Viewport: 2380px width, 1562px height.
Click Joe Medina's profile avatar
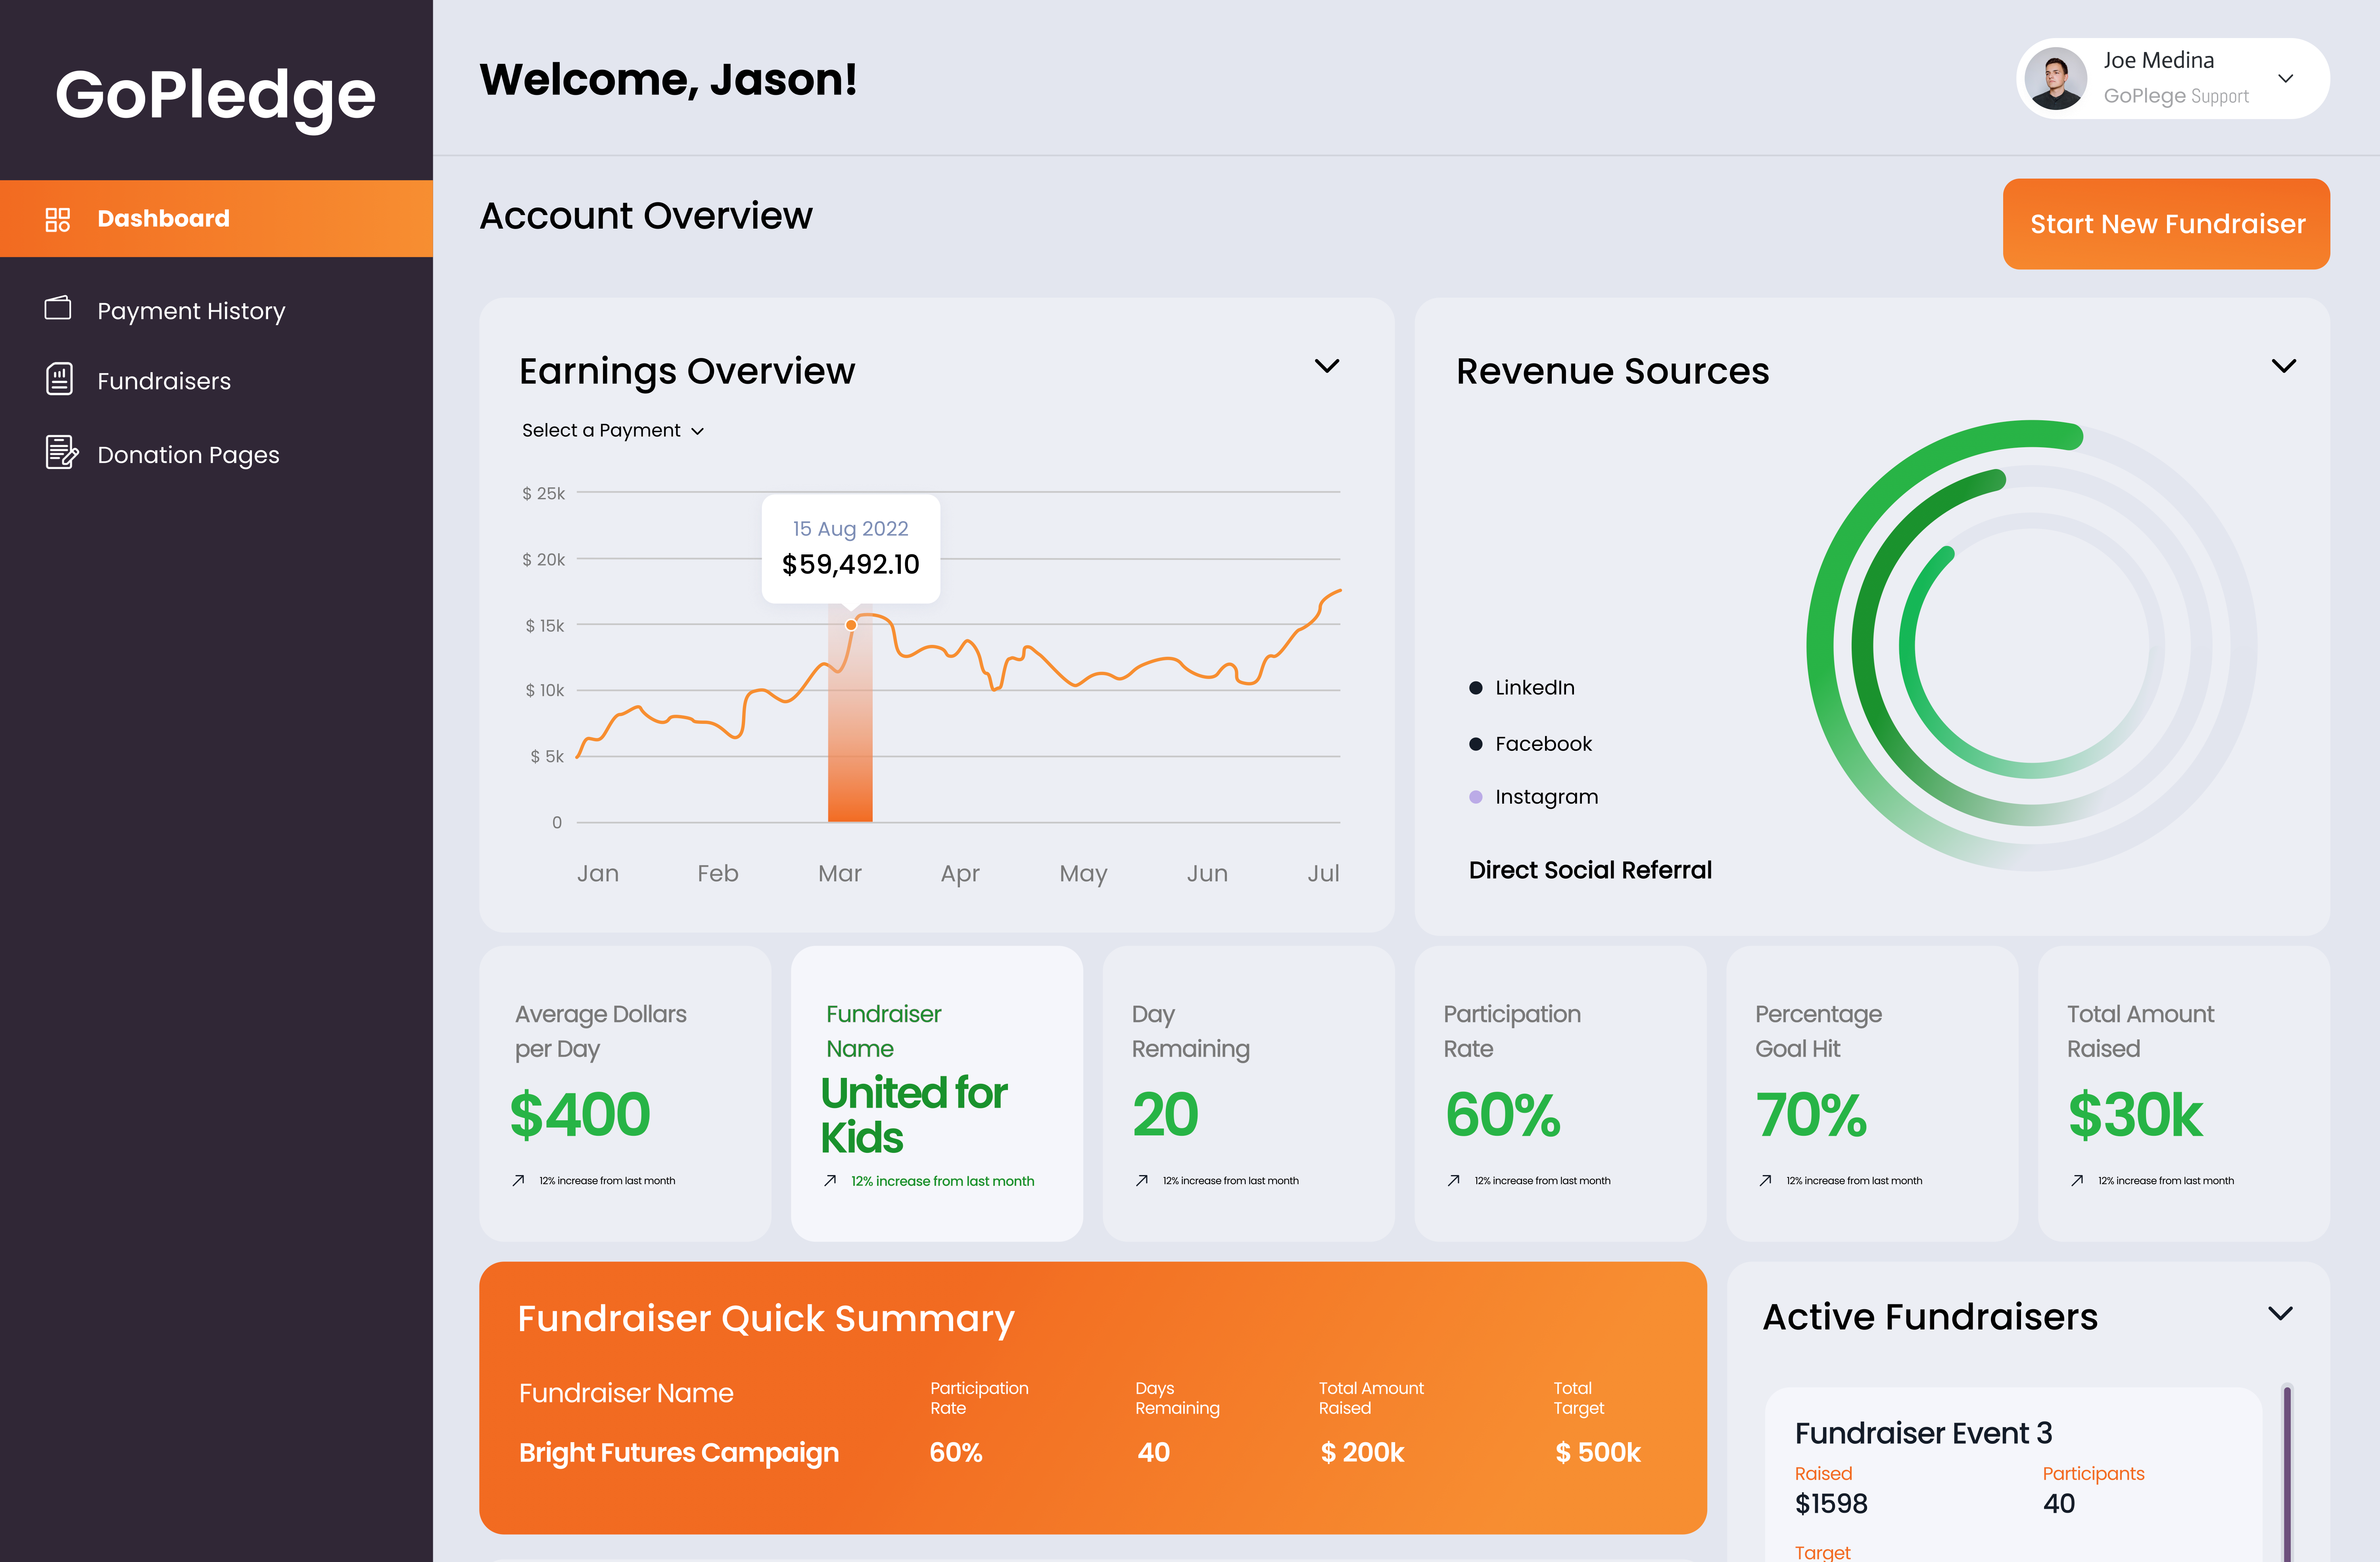(x=2055, y=79)
